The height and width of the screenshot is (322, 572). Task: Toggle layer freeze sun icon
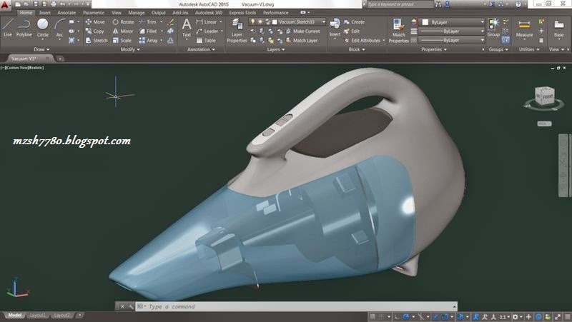[x=260, y=22]
